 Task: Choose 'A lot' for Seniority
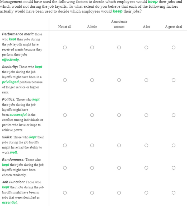(146, 80)
